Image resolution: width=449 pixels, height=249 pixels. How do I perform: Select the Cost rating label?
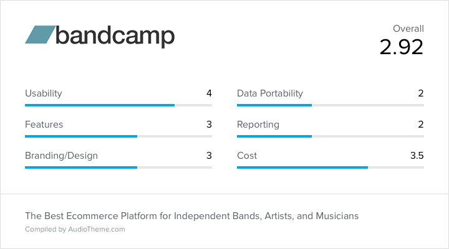click(x=247, y=156)
